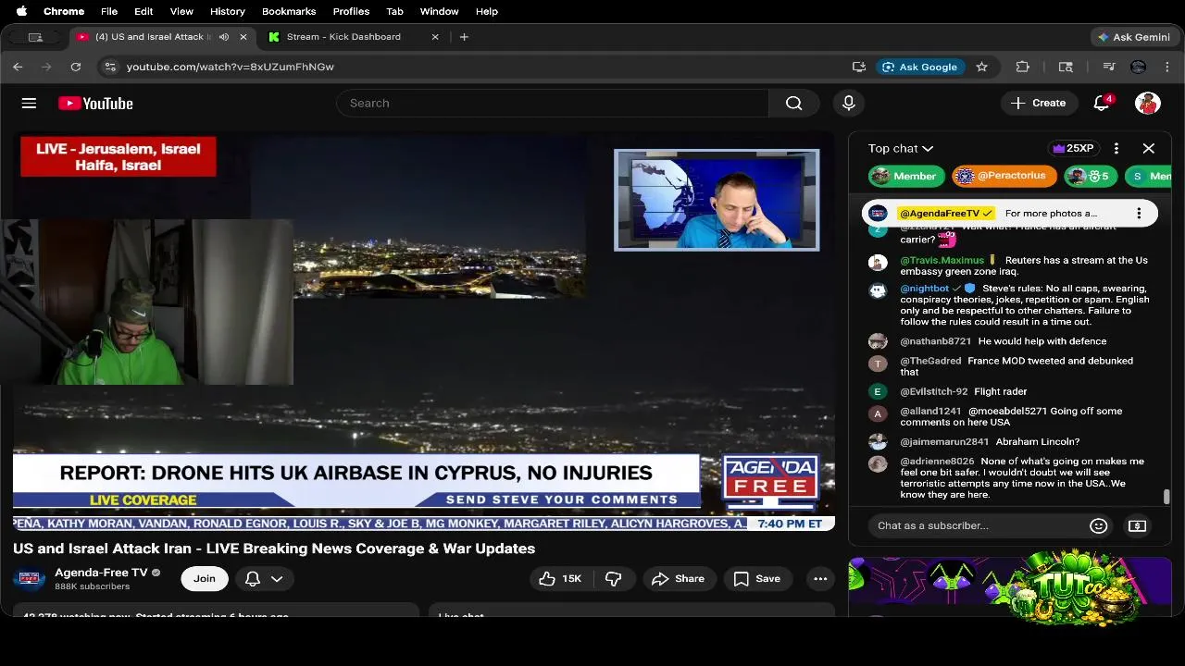The height and width of the screenshot is (666, 1185).
Task: Reload the current page
Action: pos(76,67)
